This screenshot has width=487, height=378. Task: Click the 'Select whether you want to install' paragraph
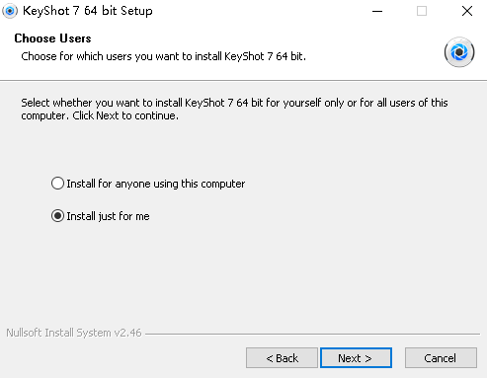pyautogui.click(x=234, y=110)
